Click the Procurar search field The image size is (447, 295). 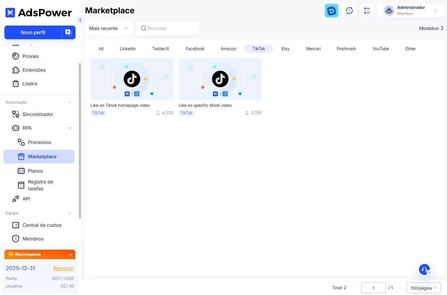click(x=168, y=28)
